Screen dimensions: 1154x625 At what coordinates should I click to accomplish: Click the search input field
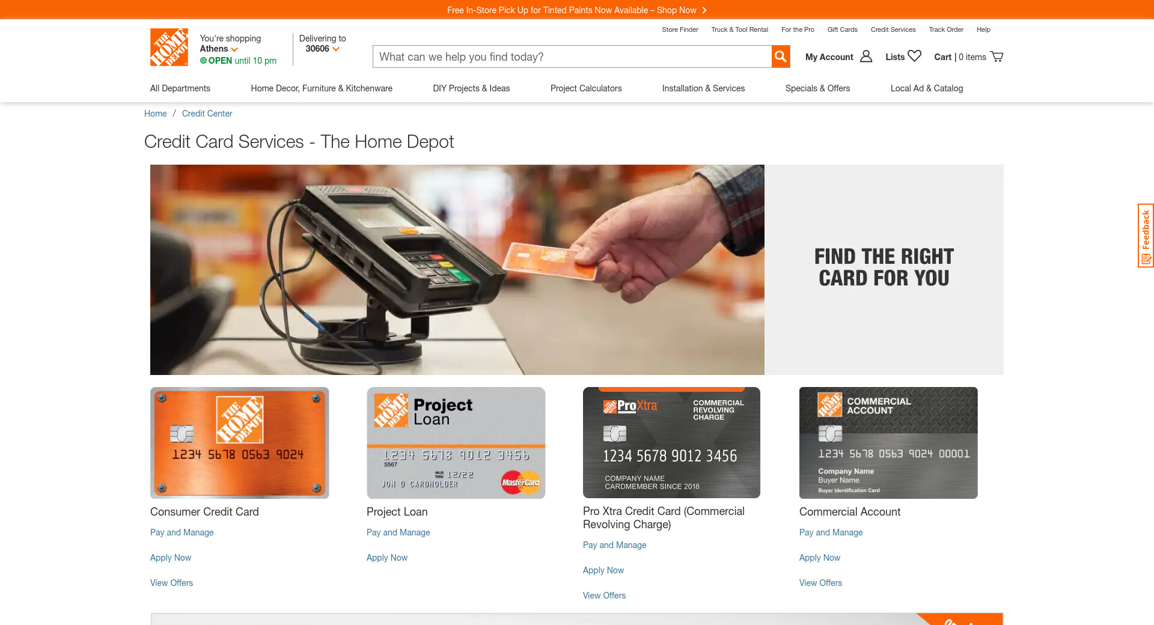pyautogui.click(x=572, y=56)
